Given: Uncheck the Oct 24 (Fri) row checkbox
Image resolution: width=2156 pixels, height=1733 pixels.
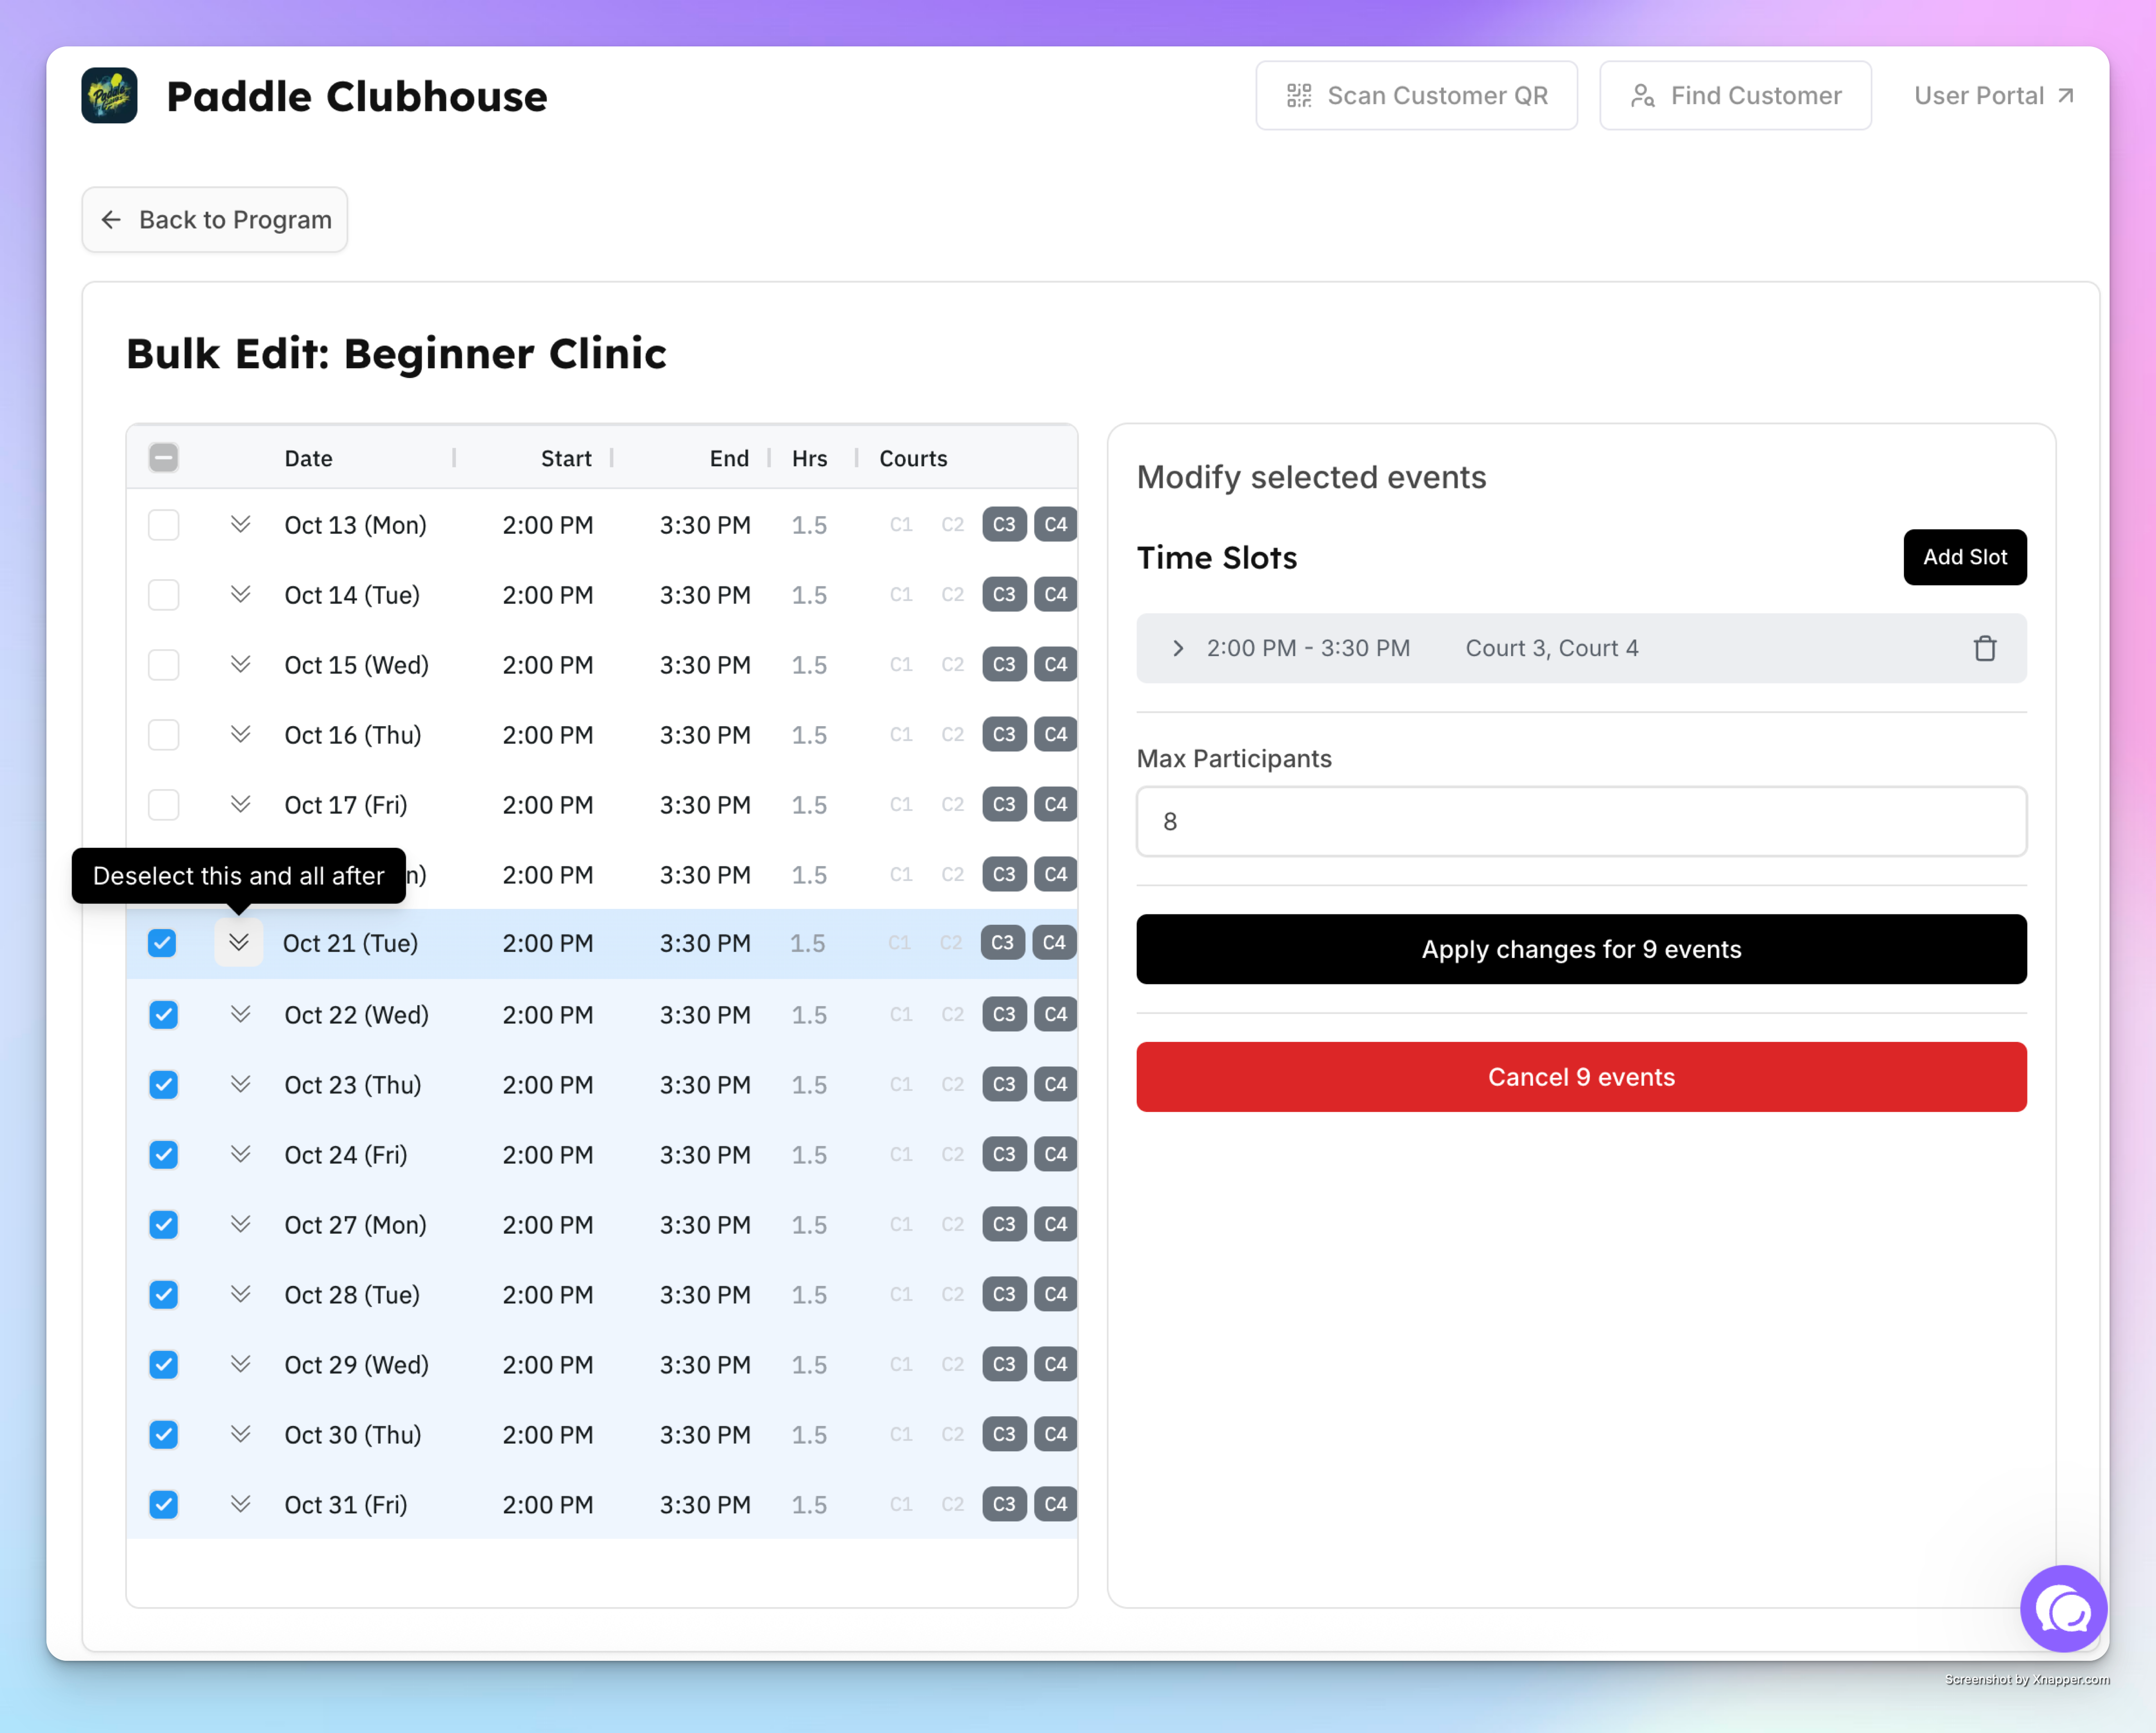Looking at the screenshot, I should (163, 1155).
